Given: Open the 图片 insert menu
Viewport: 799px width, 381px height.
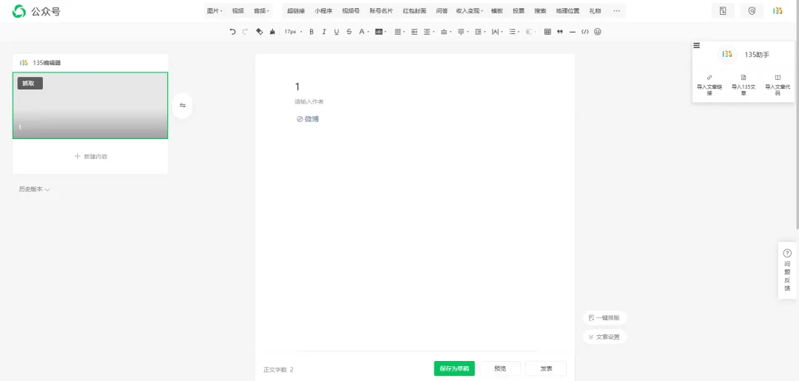Looking at the screenshot, I should 215,10.
